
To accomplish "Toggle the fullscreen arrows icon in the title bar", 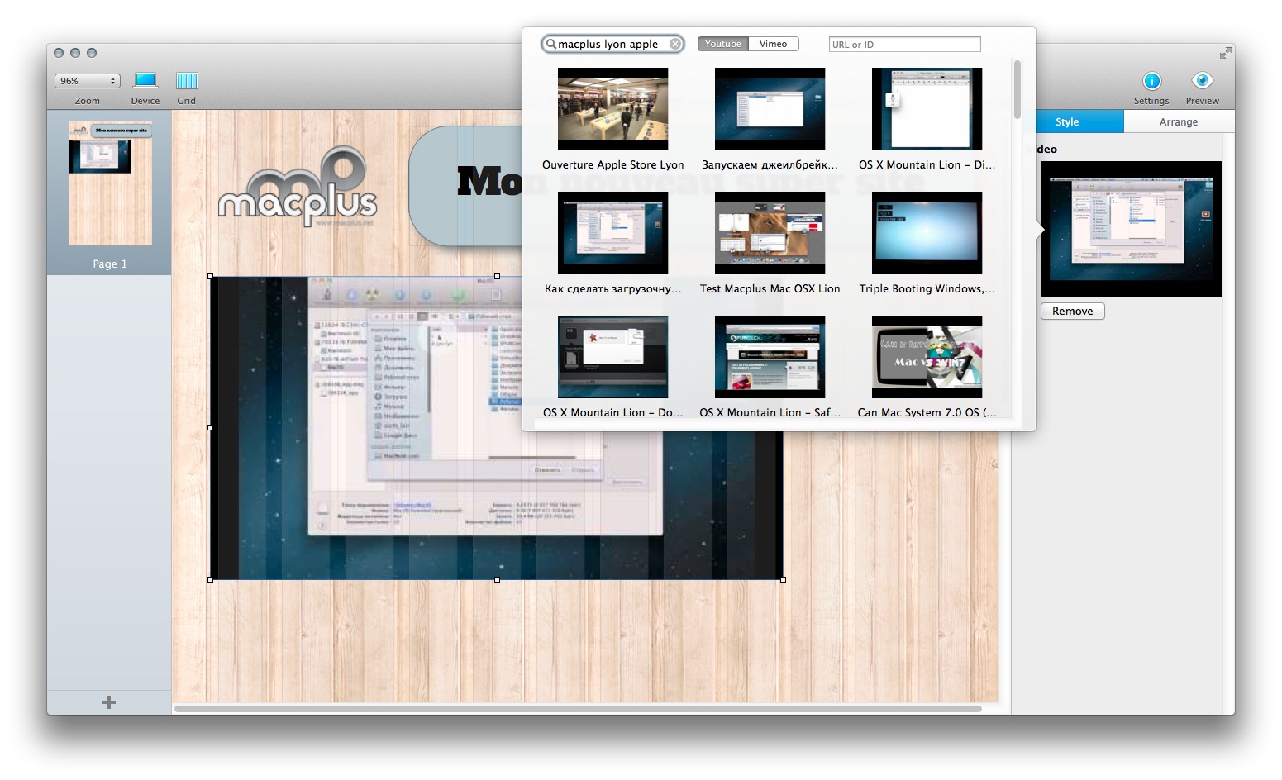I will pyautogui.click(x=1225, y=53).
